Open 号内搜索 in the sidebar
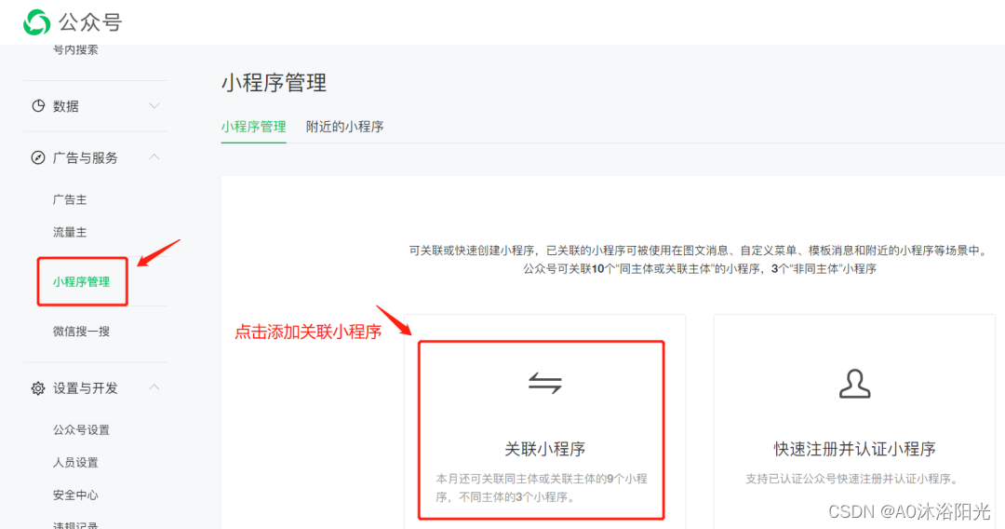 (75, 50)
